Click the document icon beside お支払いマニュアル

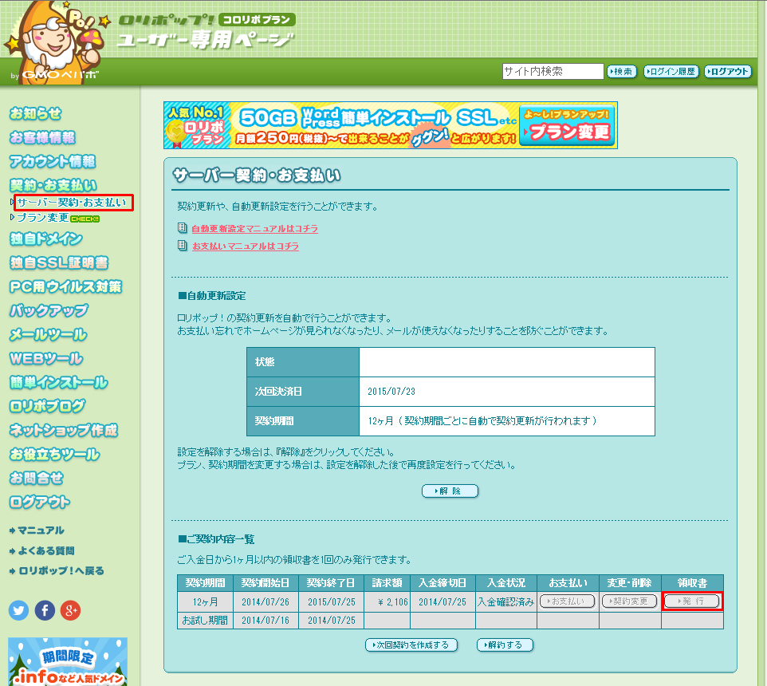coord(183,246)
